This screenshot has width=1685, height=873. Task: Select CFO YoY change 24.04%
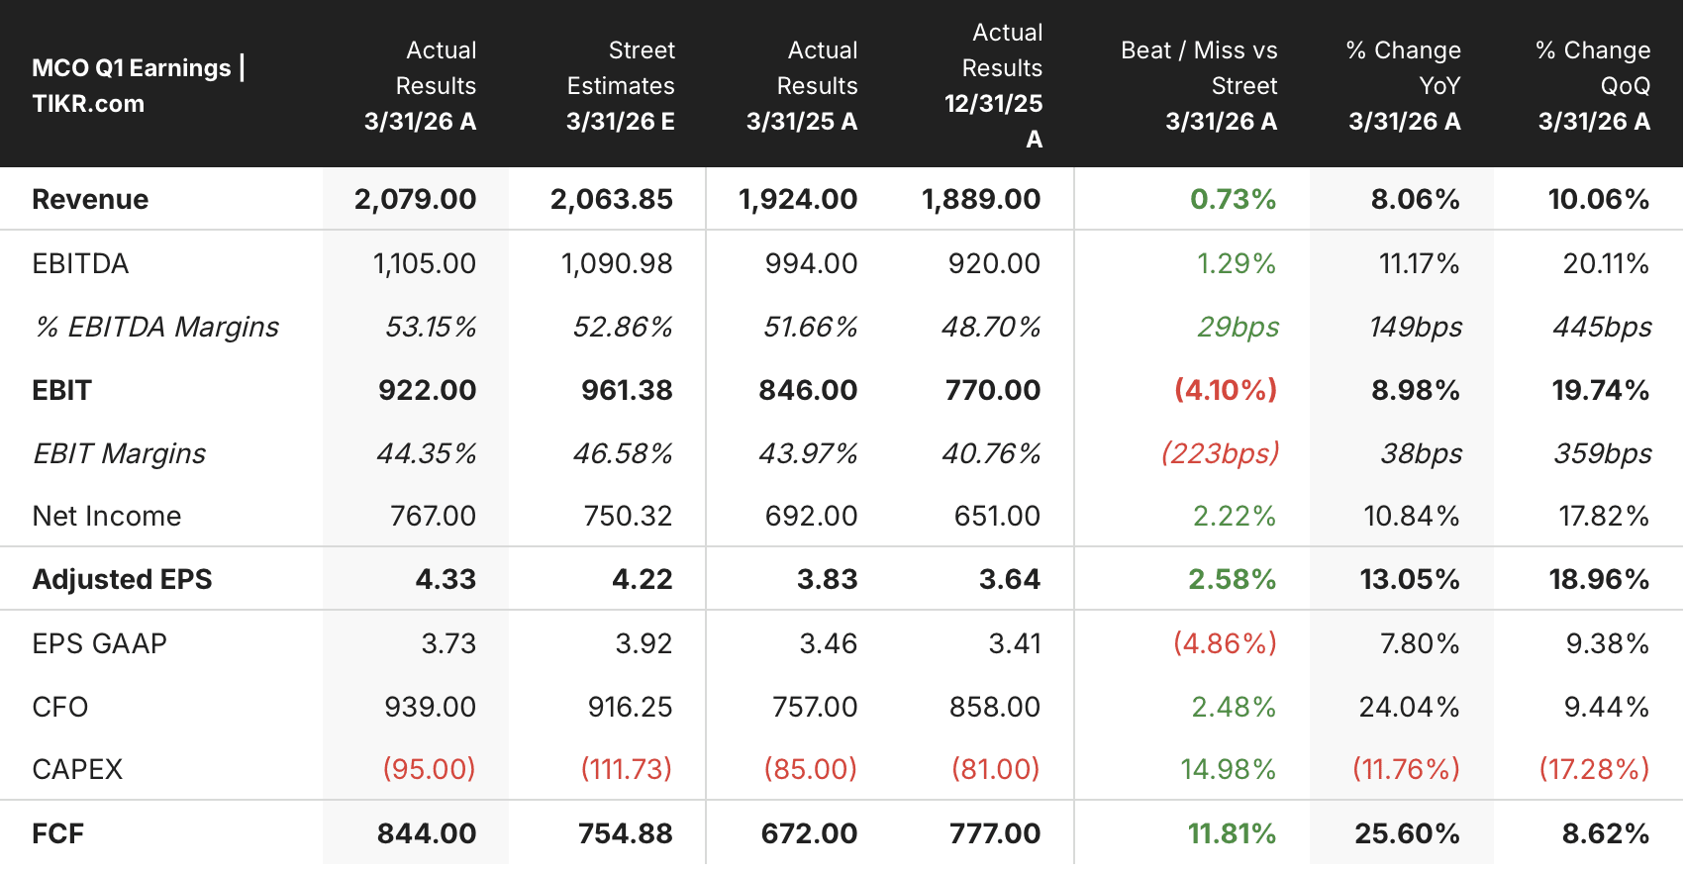(1409, 707)
